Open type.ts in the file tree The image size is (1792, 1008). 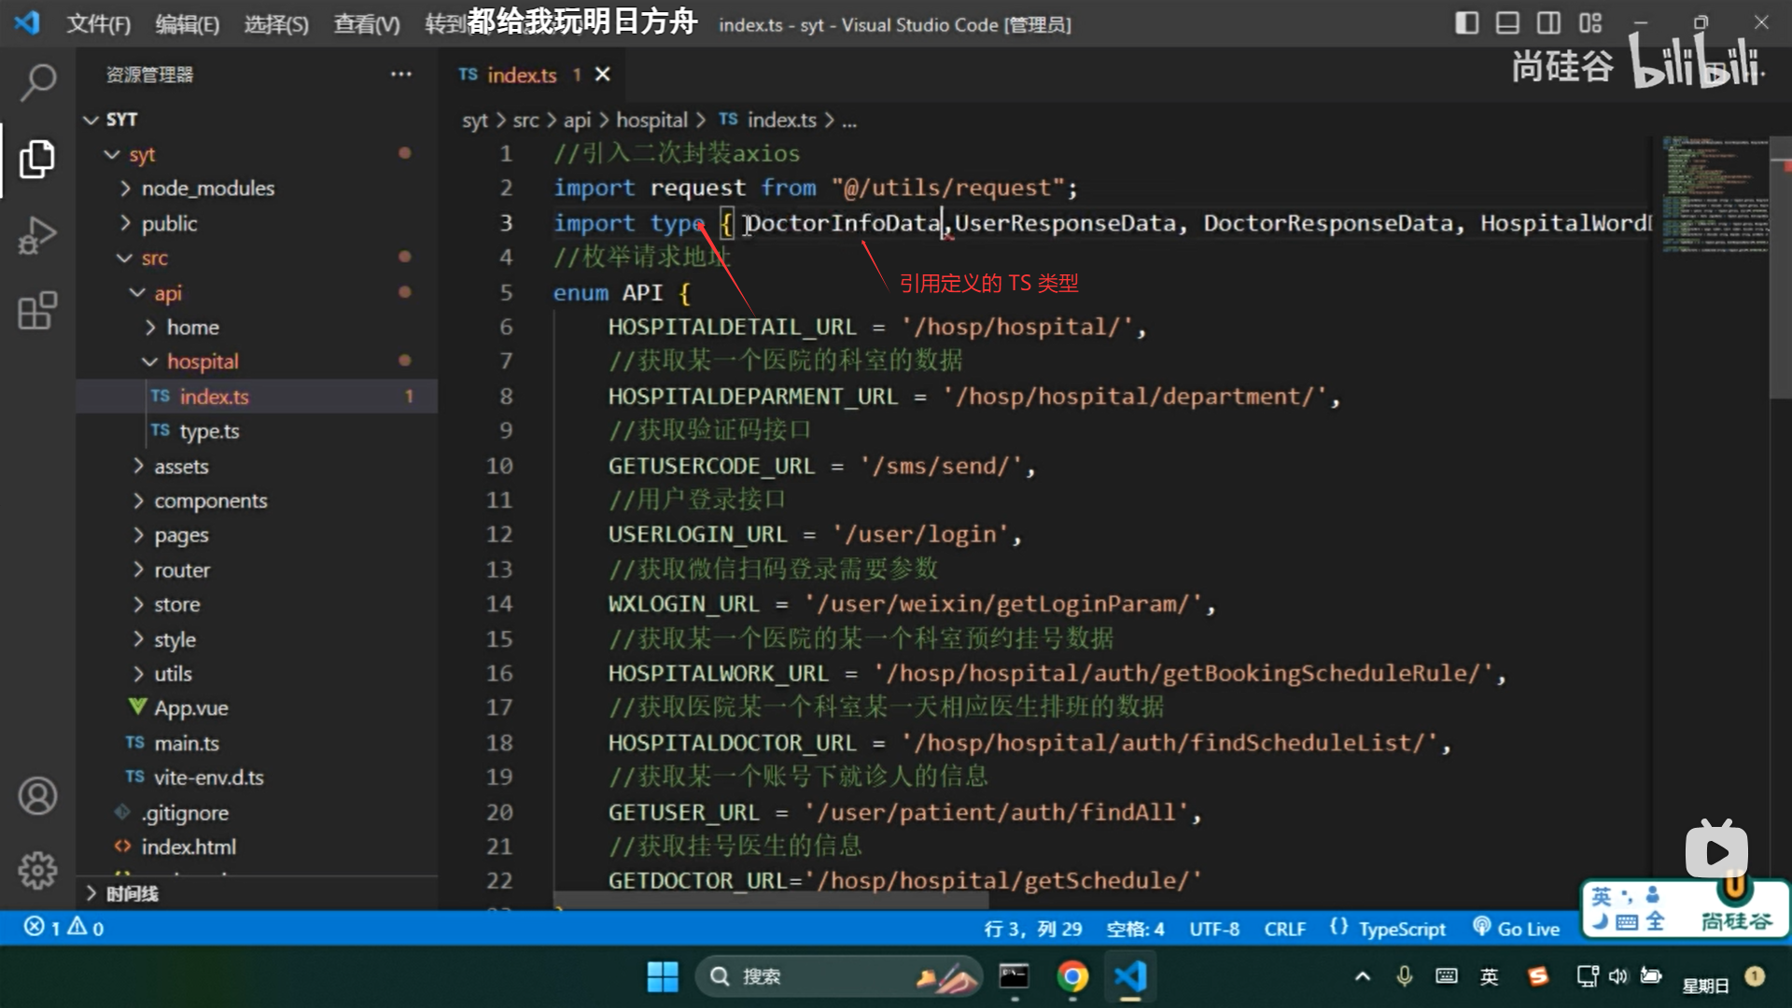tap(209, 431)
